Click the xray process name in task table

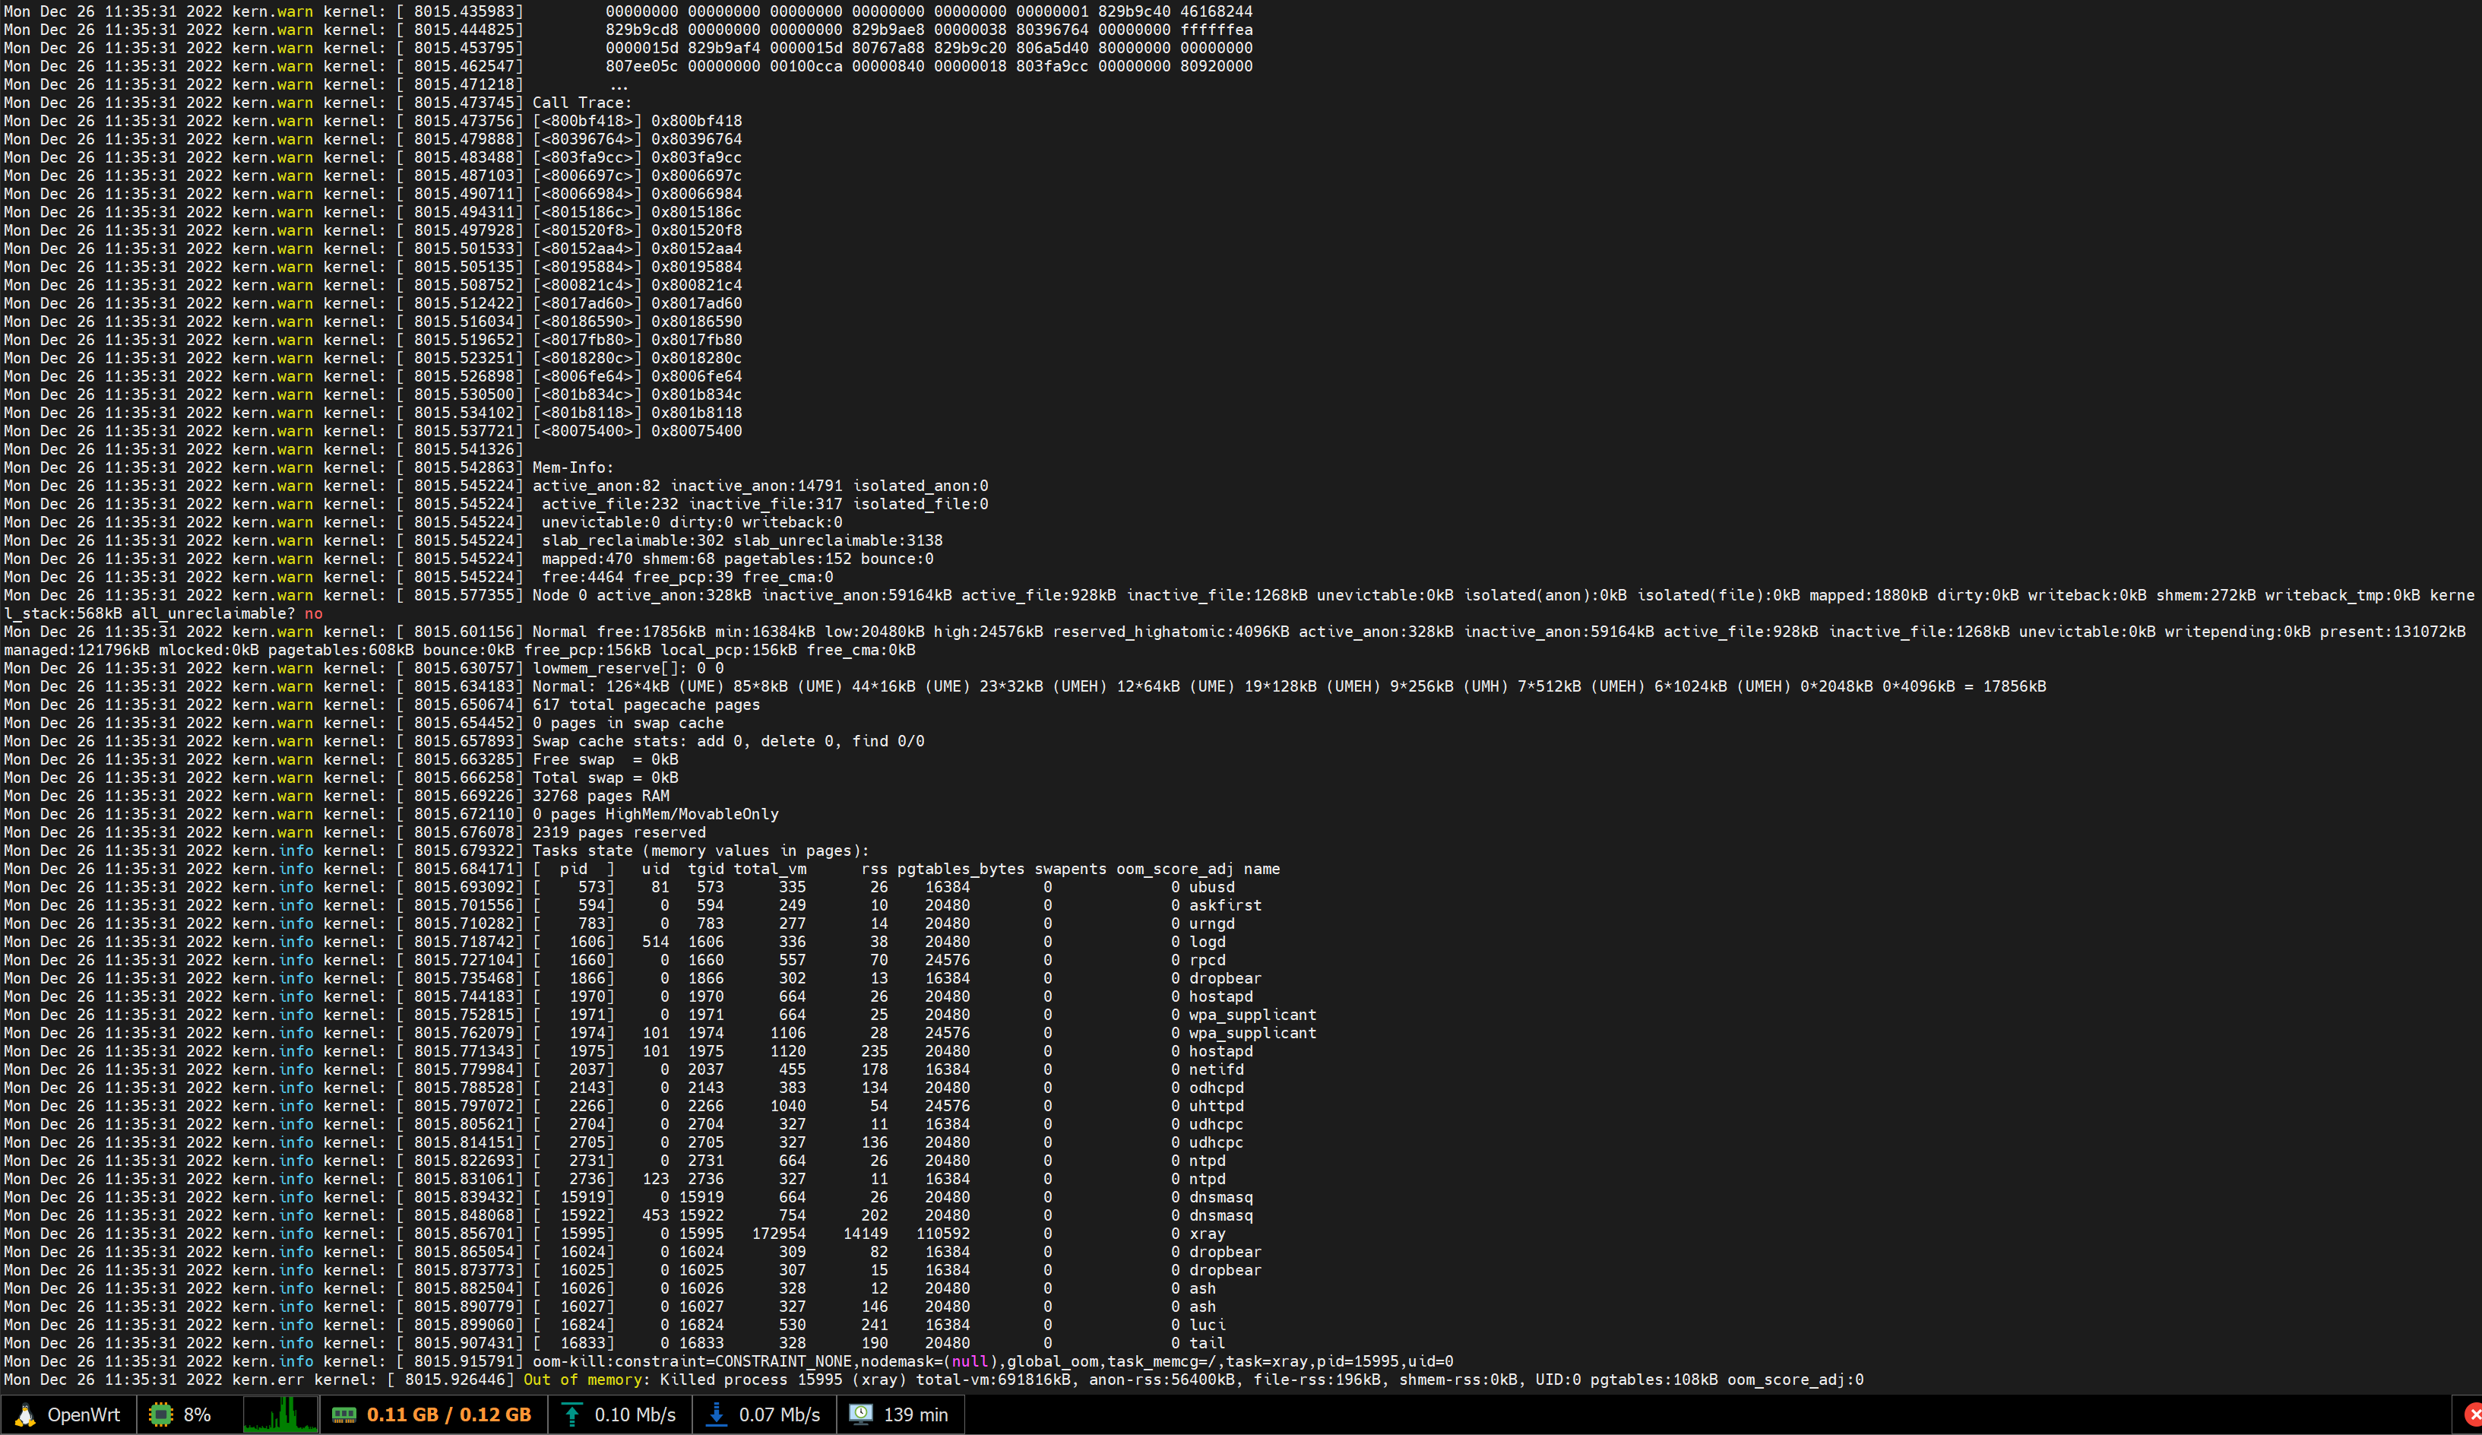point(1208,1234)
